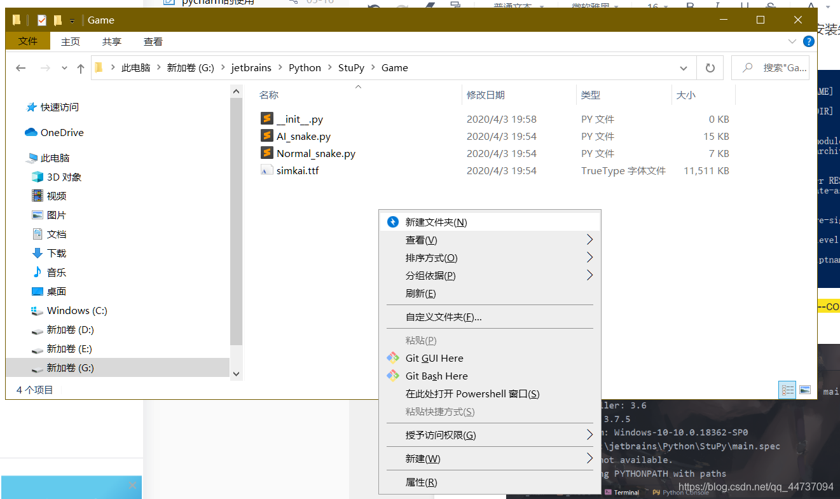Open the 共享 ribbon tab

112,41
